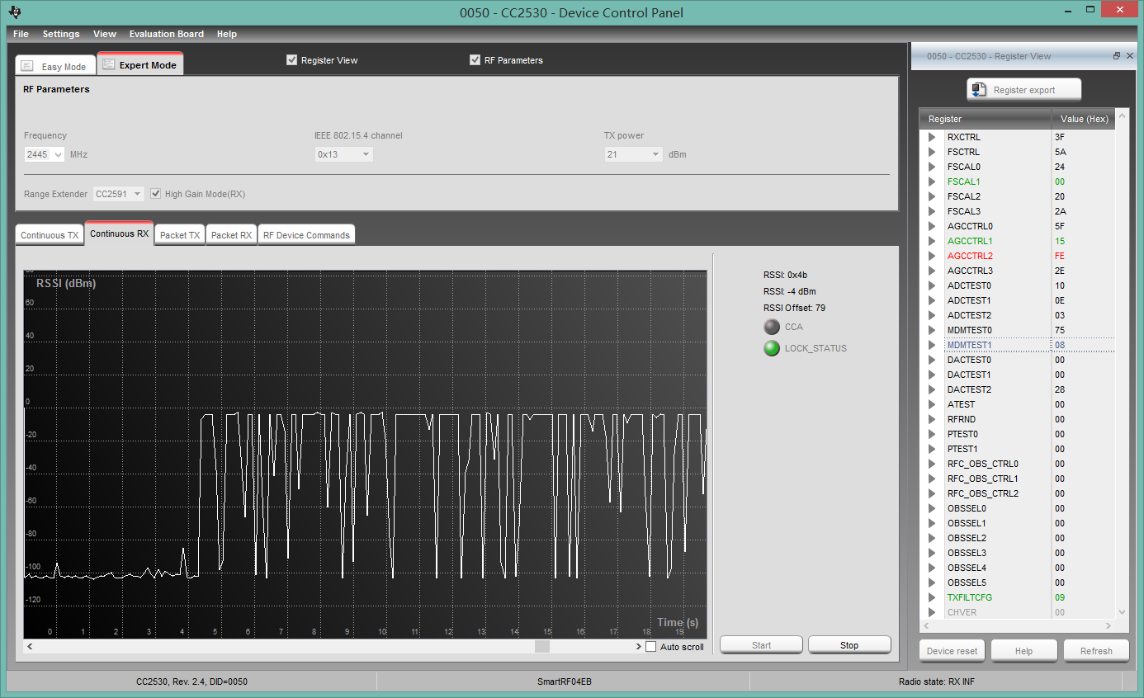Screen dimensions: 1144x698
Task: Expand the FSCTRL register row
Action: [932, 152]
